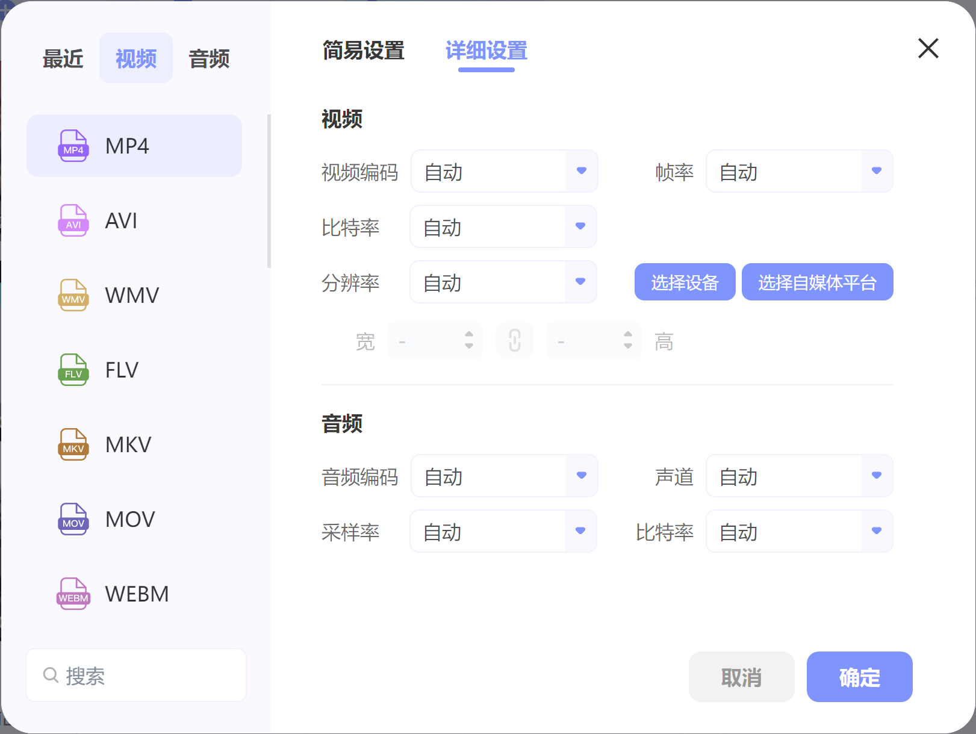Click the search magnifier icon
Viewport: 976px width, 734px height.
(50, 675)
